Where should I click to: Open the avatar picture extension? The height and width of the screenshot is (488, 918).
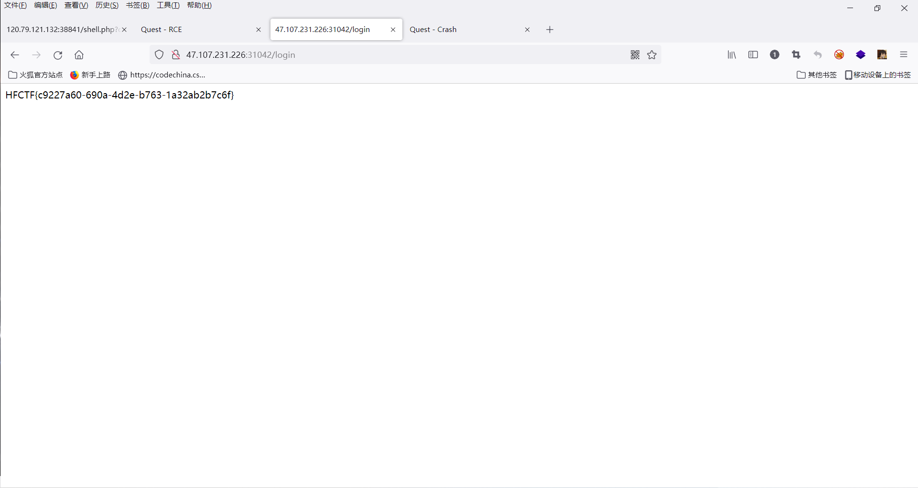pos(882,55)
